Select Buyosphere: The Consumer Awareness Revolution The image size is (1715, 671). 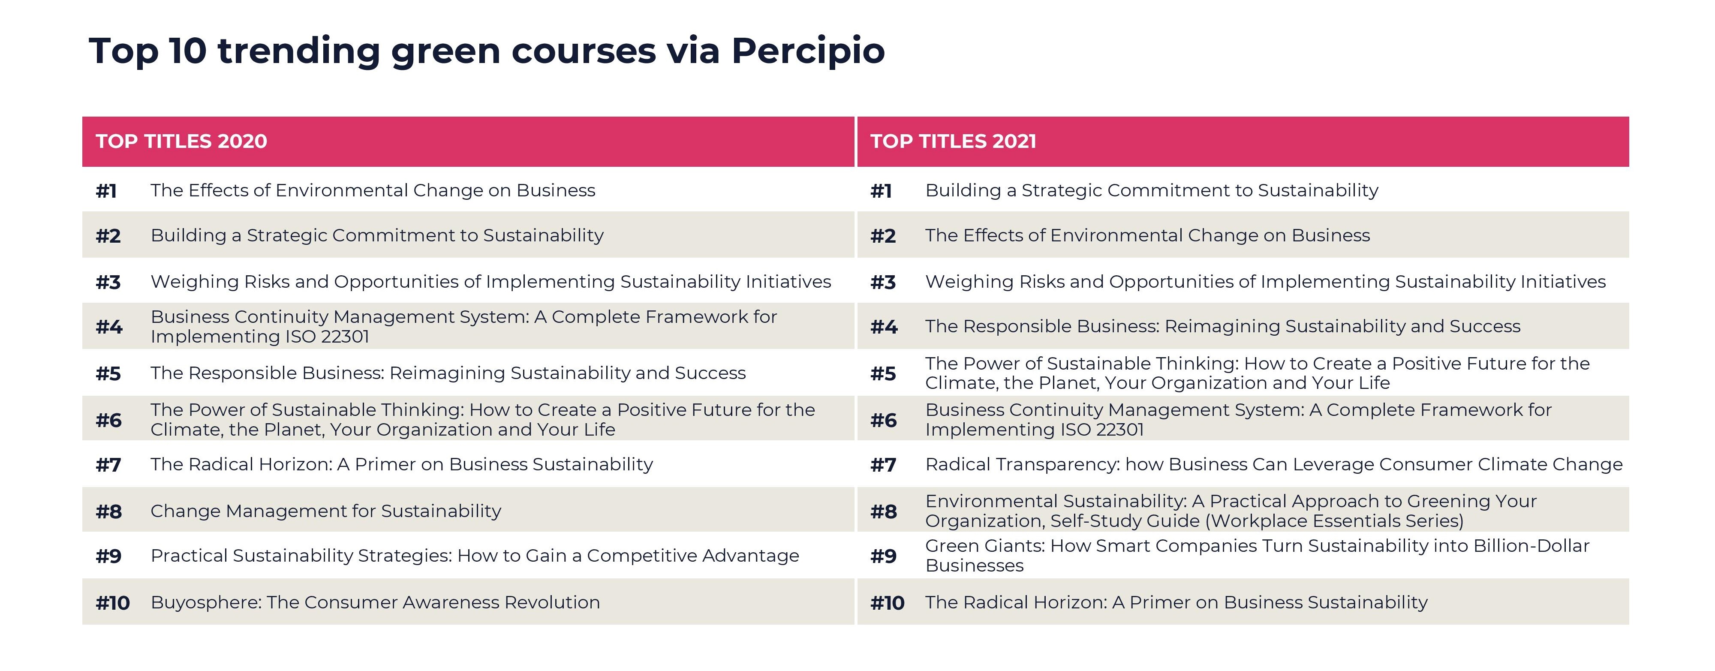click(375, 602)
